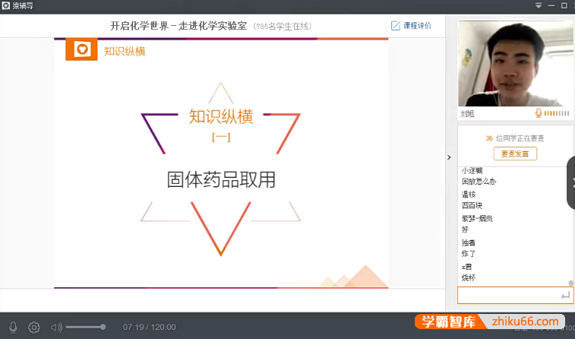Select chat user name 小迷糊

[472, 170]
